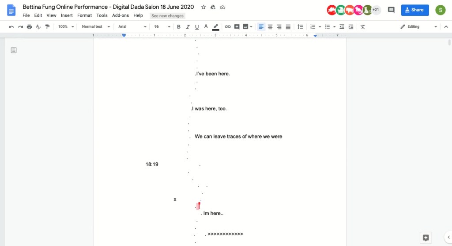Image resolution: width=452 pixels, height=246 pixels.
Task: Open the Insert menu
Action: click(67, 15)
